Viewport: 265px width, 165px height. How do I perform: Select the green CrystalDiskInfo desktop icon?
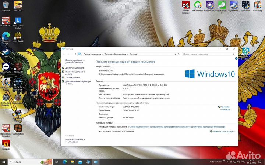pyautogui.click(x=222, y=7)
